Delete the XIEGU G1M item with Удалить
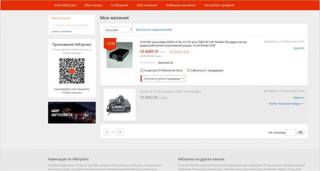This screenshot has width=320, height=171. pyautogui.click(x=299, y=48)
